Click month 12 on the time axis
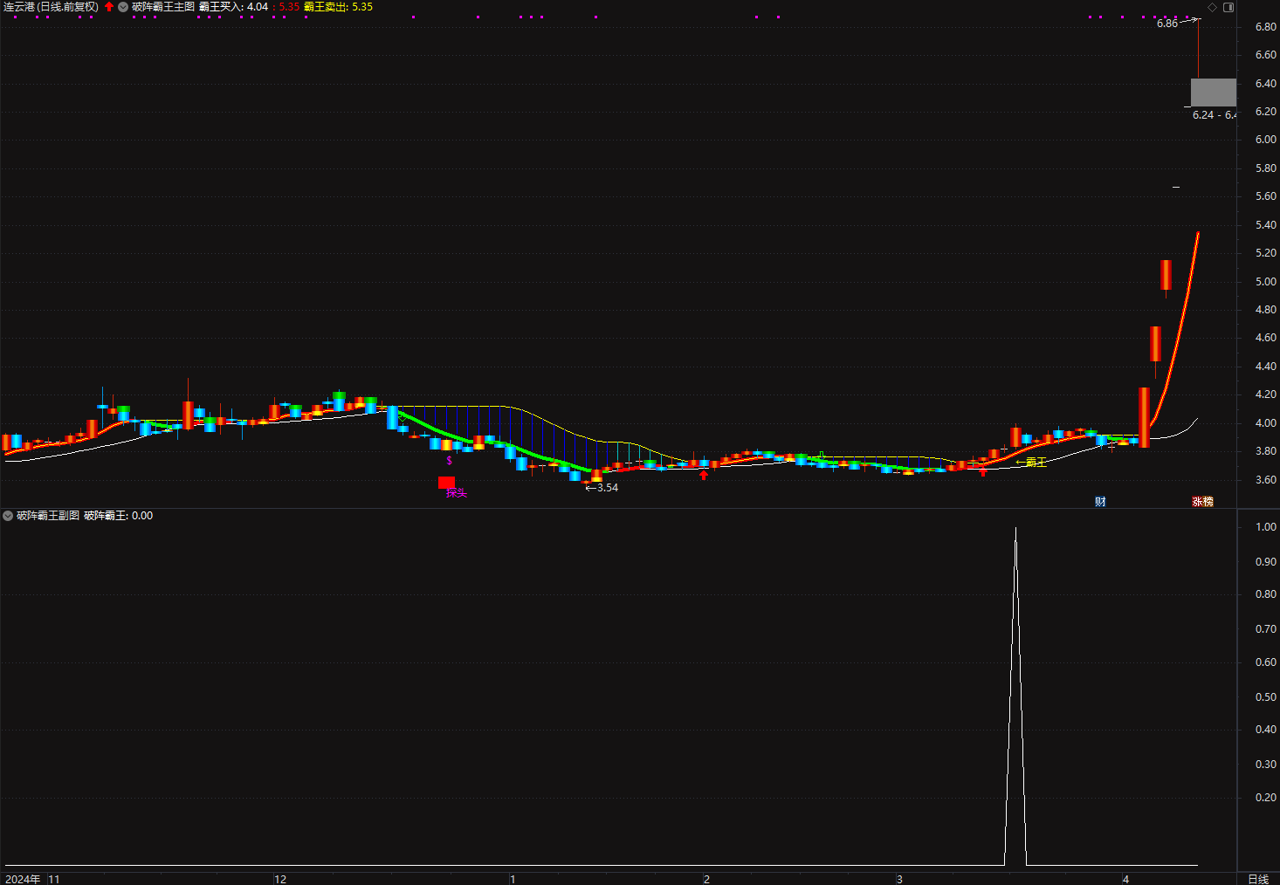 (x=280, y=879)
